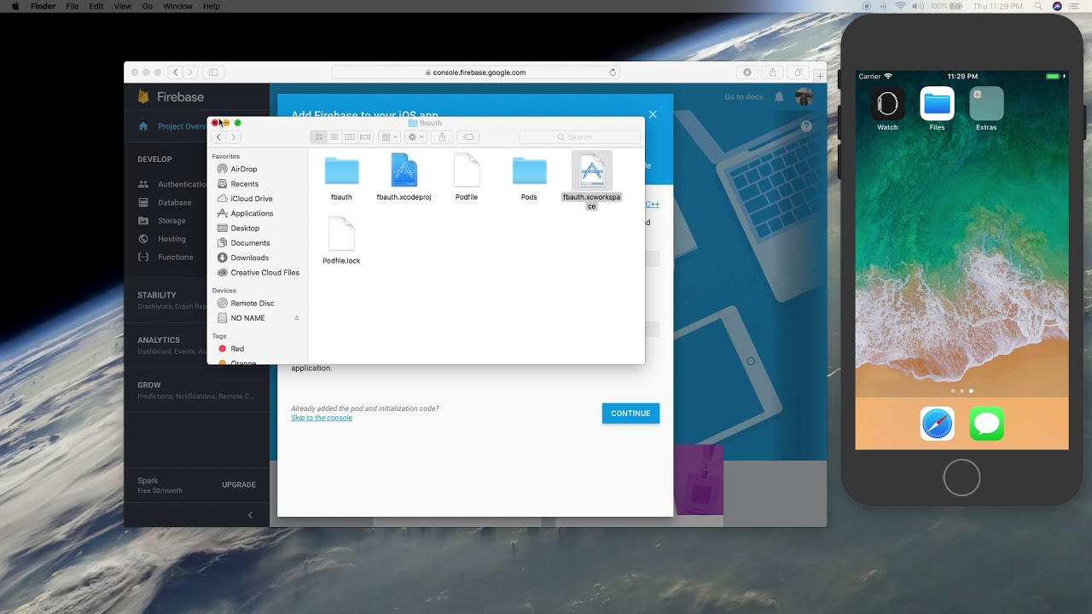Switch Finder to cover flow view
1092x614 pixels.
click(x=365, y=136)
